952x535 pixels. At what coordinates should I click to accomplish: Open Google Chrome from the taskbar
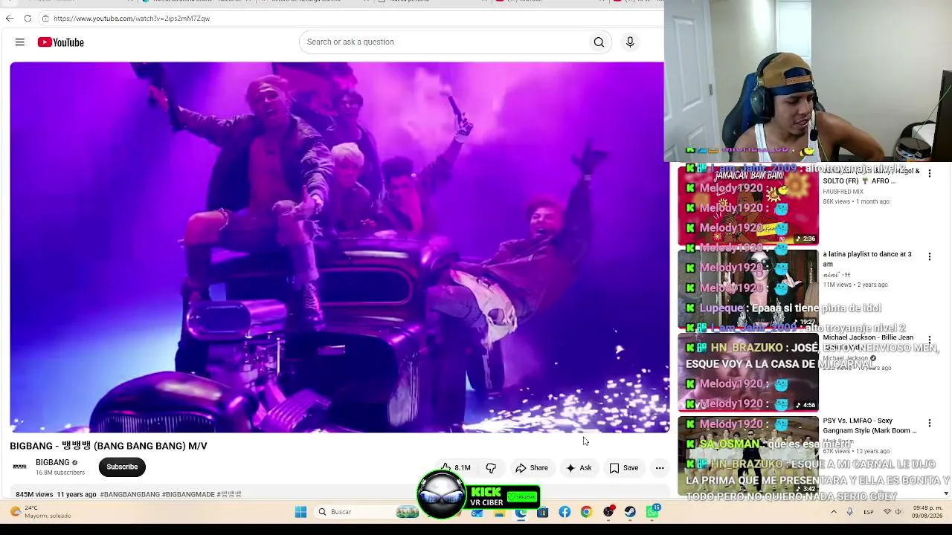pyautogui.click(x=586, y=512)
